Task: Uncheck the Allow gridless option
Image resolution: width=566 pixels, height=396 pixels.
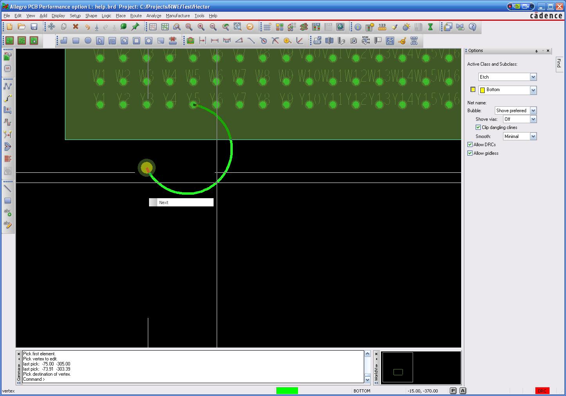Action: (470, 153)
